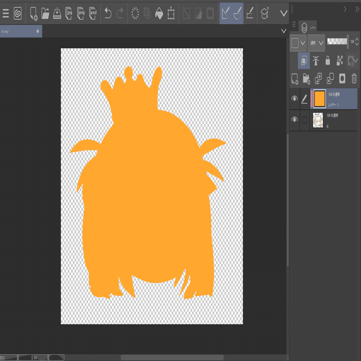Click the transfer to lower layer icon

tap(318, 78)
